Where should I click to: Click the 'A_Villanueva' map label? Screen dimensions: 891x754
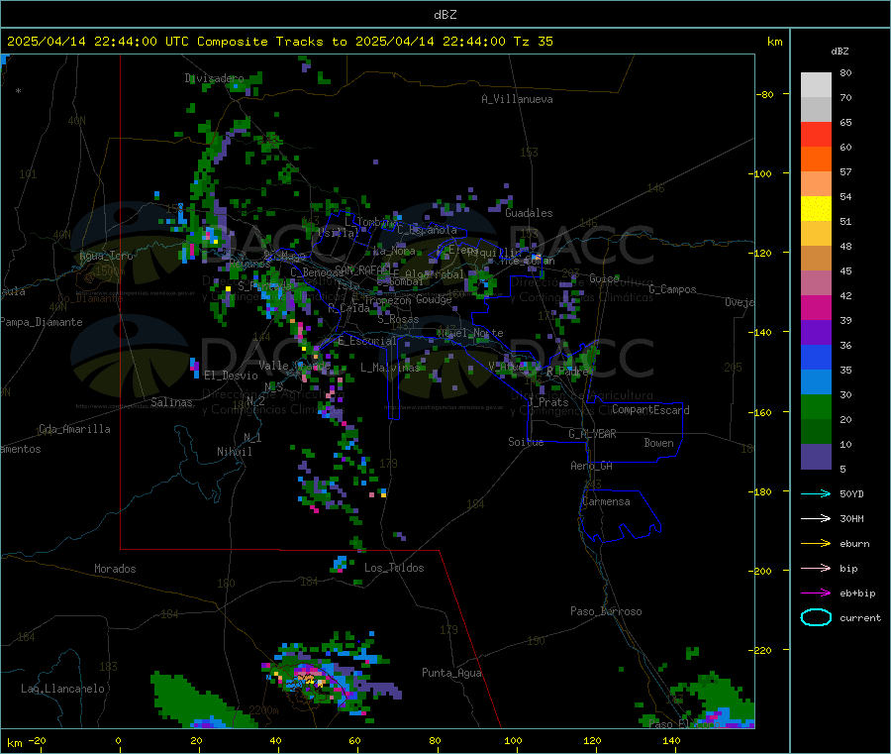pos(517,99)
